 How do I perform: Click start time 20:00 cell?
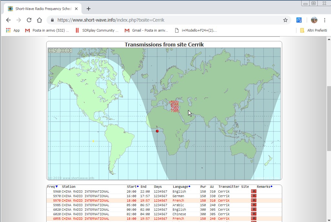(x=132, y=191)
